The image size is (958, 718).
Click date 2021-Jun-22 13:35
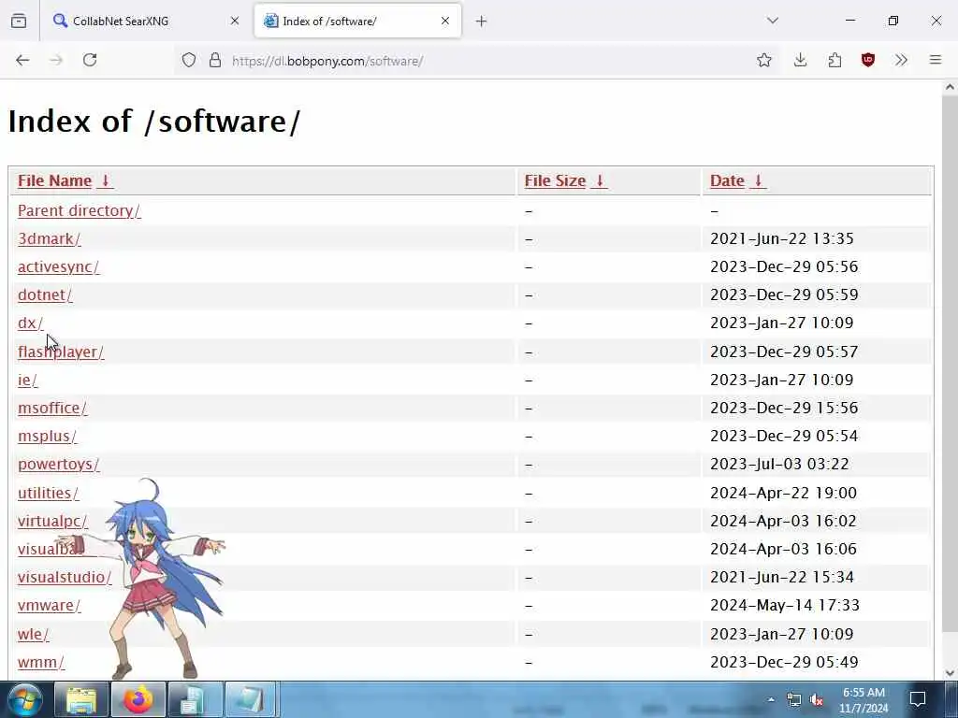point(781,238)
